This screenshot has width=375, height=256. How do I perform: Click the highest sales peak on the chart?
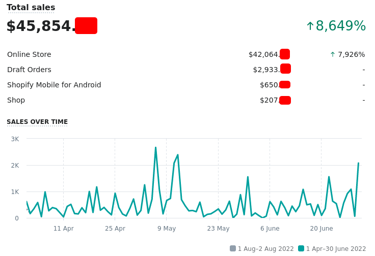click(x=155, y=148)
